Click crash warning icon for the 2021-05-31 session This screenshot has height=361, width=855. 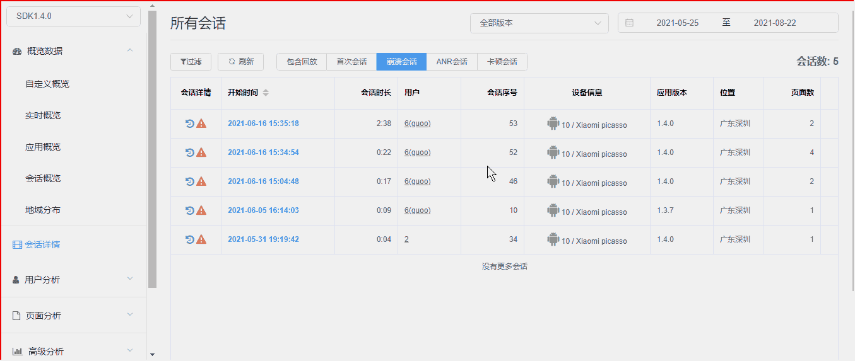(x=201, y=239)
